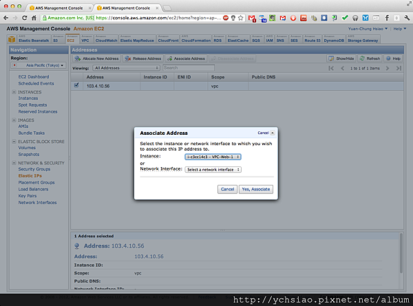Collapse the ELASTIC BLOCK STORE section
This screenshot has height=306, width=413.
click(14, 142)
